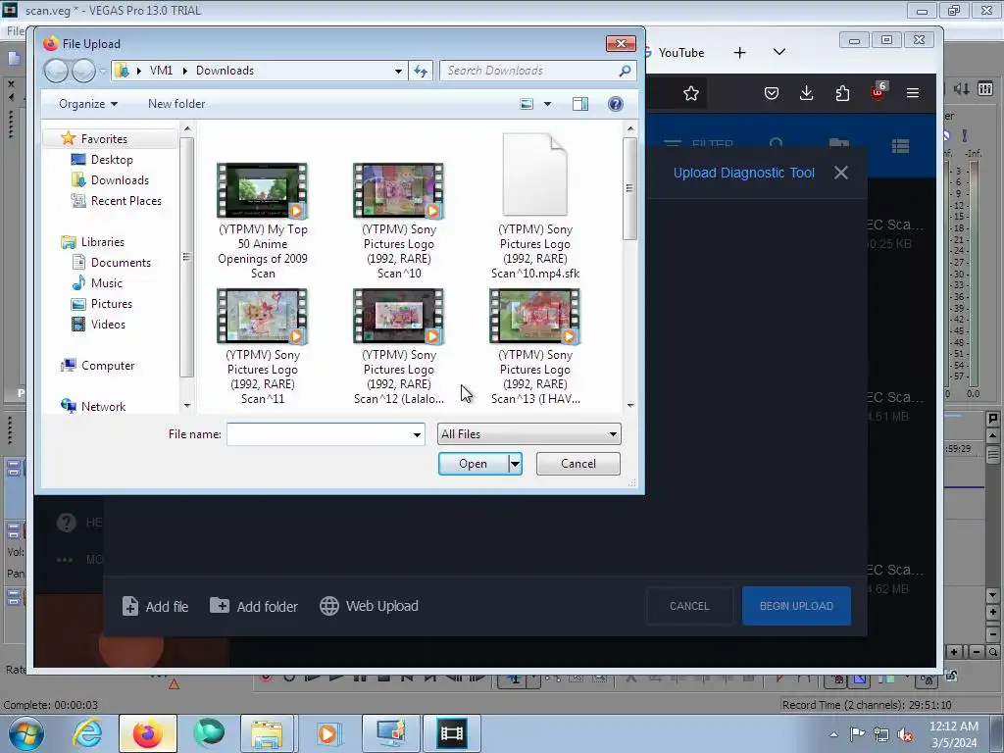This screenshot has height=753, width=1004.
Task: Click the BEGIN UPLOAD button
Action: pyautogui.click(x=796, y=606)
